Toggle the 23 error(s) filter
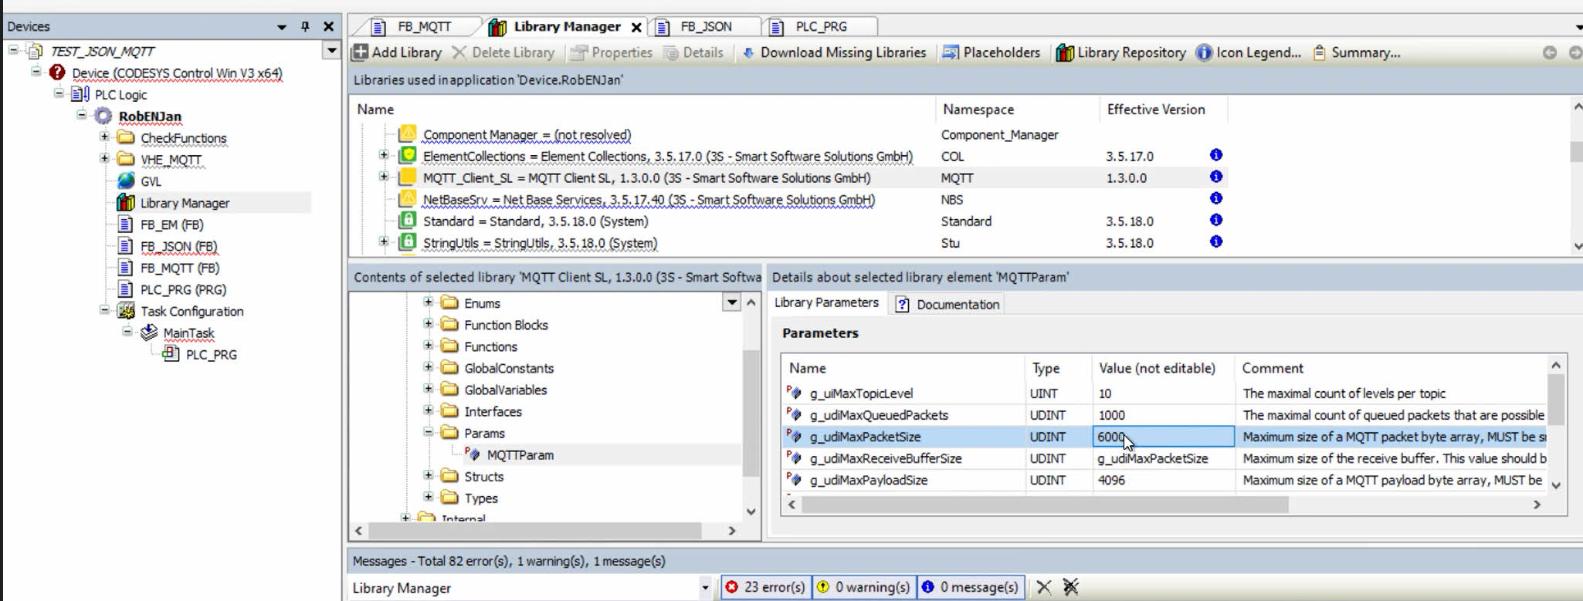Image resolution: width=1583 pixels, height=601 pixels. tap(765, 587)
